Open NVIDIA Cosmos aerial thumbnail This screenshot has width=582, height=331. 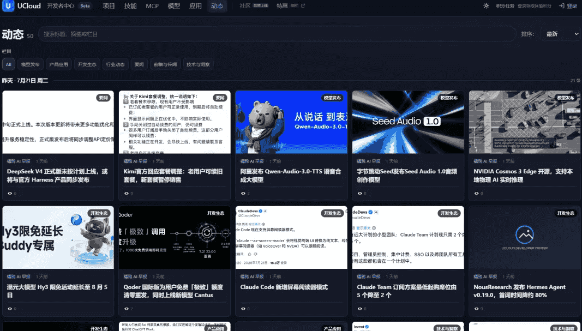(x=525, y=122)
